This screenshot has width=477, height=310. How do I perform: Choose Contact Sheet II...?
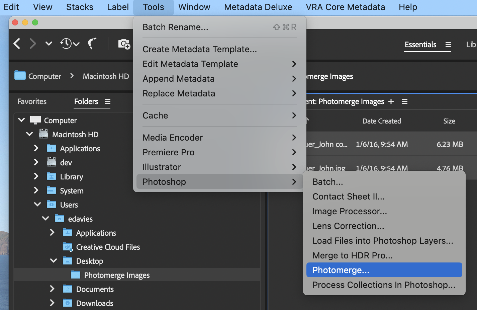tap(384, 197)
